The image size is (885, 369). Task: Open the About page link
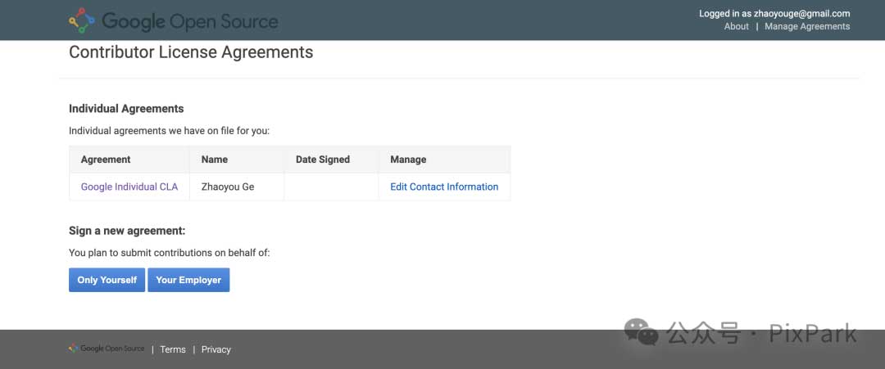coord(736,26)
